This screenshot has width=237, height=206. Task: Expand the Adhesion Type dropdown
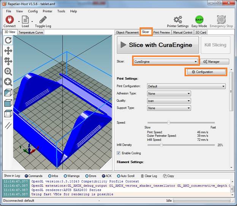[x=169, y=93]
